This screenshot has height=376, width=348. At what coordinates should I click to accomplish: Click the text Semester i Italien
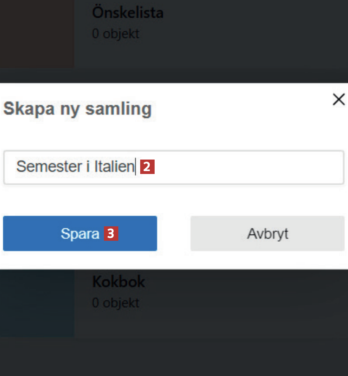75,167
